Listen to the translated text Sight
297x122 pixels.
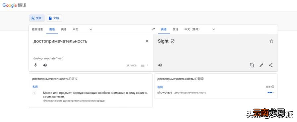pyautogui.click(x=160, y=65)
